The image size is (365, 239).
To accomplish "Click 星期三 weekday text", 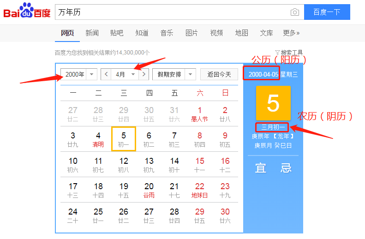I will click(289, 74).
